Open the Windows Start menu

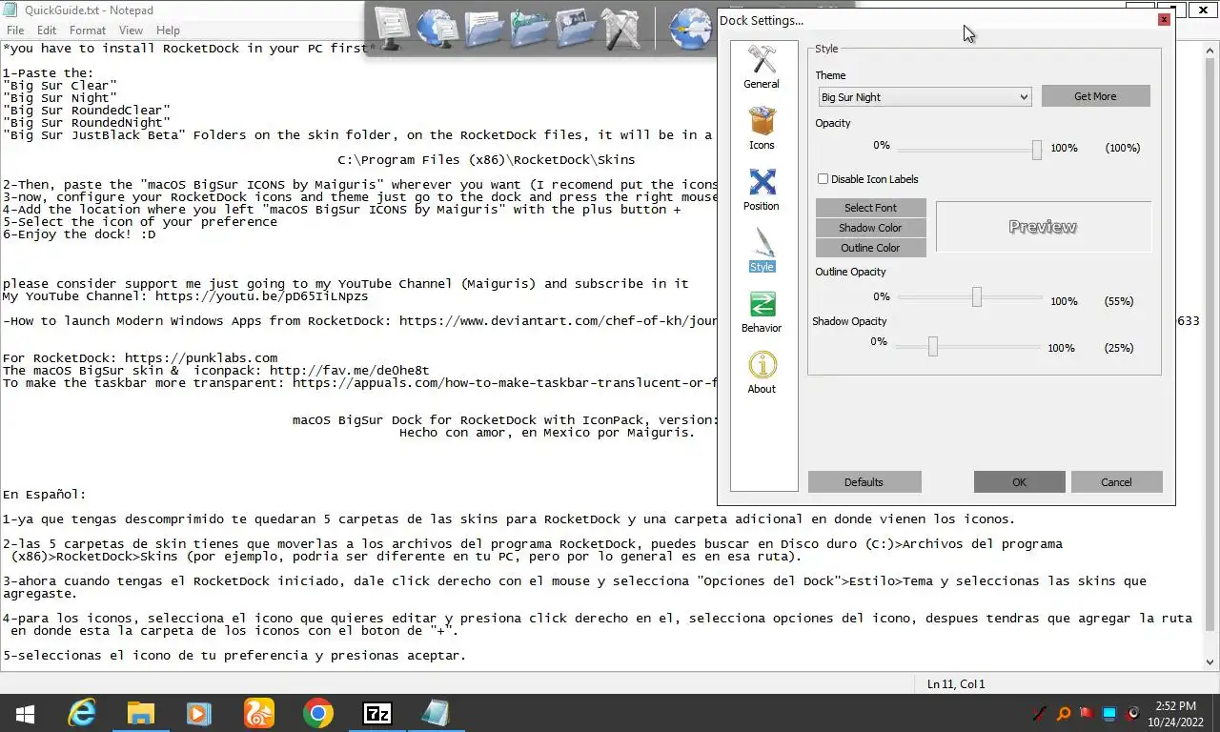25,713
